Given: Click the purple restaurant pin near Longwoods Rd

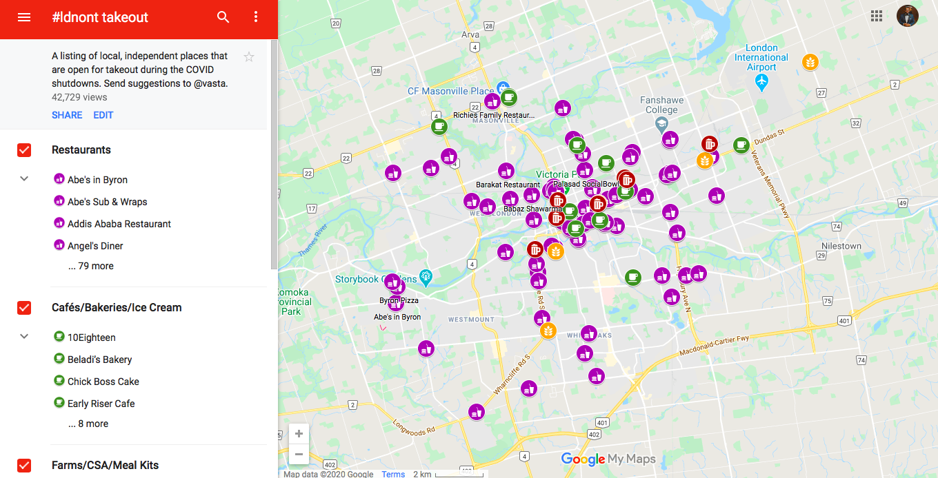Looking at the screenshot, I should (x=476, y=412).
